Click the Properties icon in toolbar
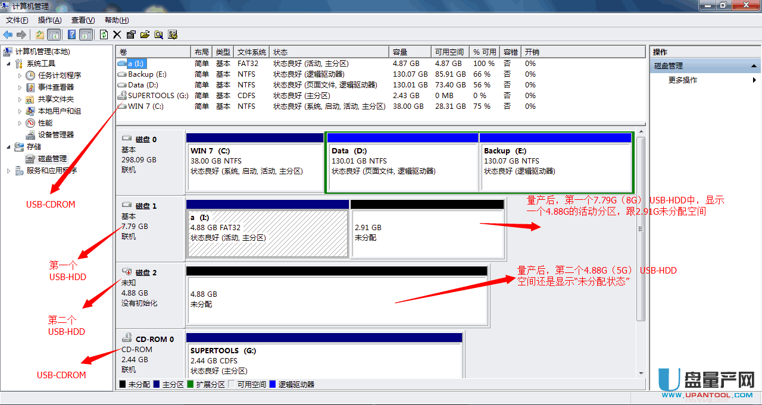Screen dimensions: 762x405 pyautogui.click(x=131, y=34)
